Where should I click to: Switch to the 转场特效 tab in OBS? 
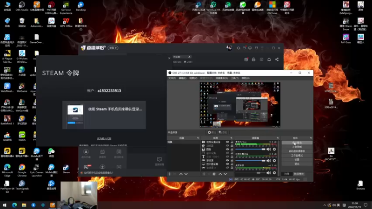299,174
